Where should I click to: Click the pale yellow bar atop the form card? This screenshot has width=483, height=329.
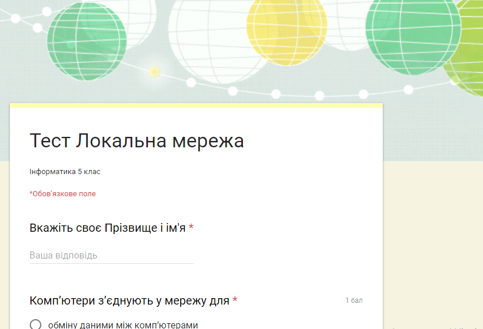coord(196,105)
